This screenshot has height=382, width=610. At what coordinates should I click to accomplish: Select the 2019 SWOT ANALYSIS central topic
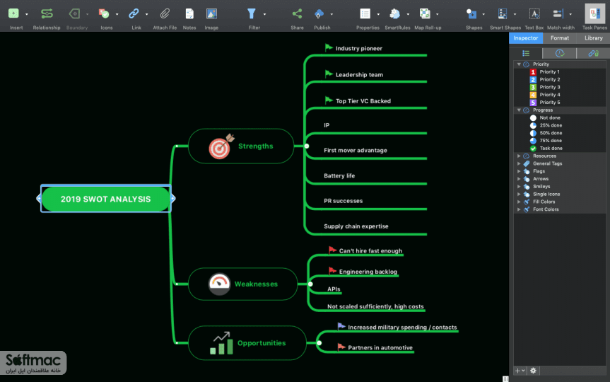pos(106,199)
